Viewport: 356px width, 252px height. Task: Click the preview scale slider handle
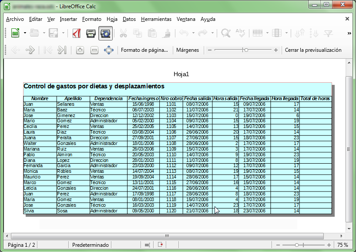click(x=246, y=50)
